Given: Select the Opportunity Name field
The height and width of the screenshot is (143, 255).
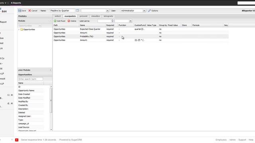Looking at the screenshot, I should 31,91.
